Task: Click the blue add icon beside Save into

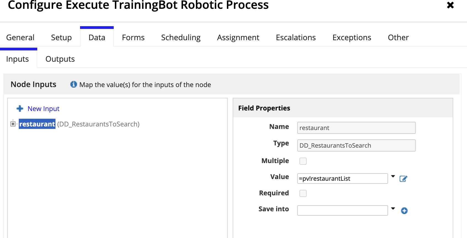Action: [x=404, y=211]
